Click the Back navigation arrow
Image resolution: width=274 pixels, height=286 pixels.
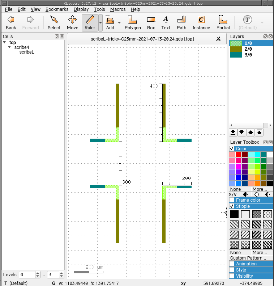pyautogui.click(x=11, y=23)
